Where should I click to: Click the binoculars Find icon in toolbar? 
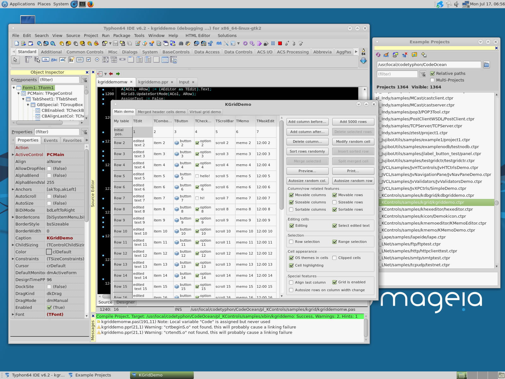click(181, 44)
